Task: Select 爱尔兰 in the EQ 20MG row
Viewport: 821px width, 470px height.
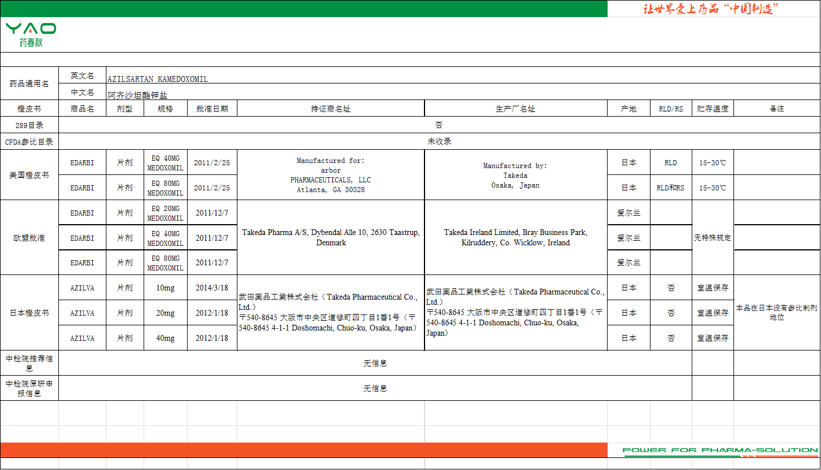Action: pyautogui.click(x=629, y=213)
